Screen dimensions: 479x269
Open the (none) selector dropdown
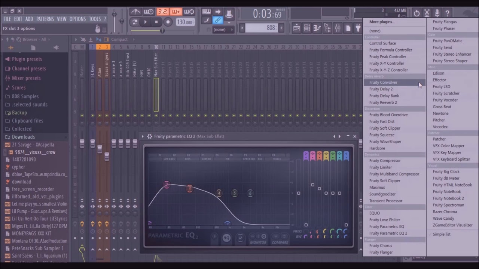pyautogui.click(x=223, y=30)
